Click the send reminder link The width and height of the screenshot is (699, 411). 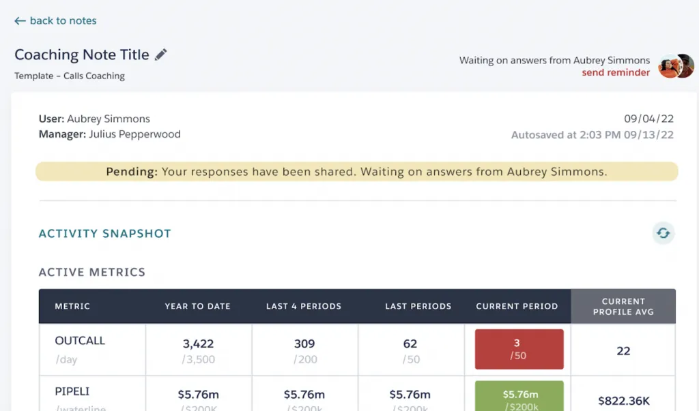pyautogui.click(x=616, y=72)
